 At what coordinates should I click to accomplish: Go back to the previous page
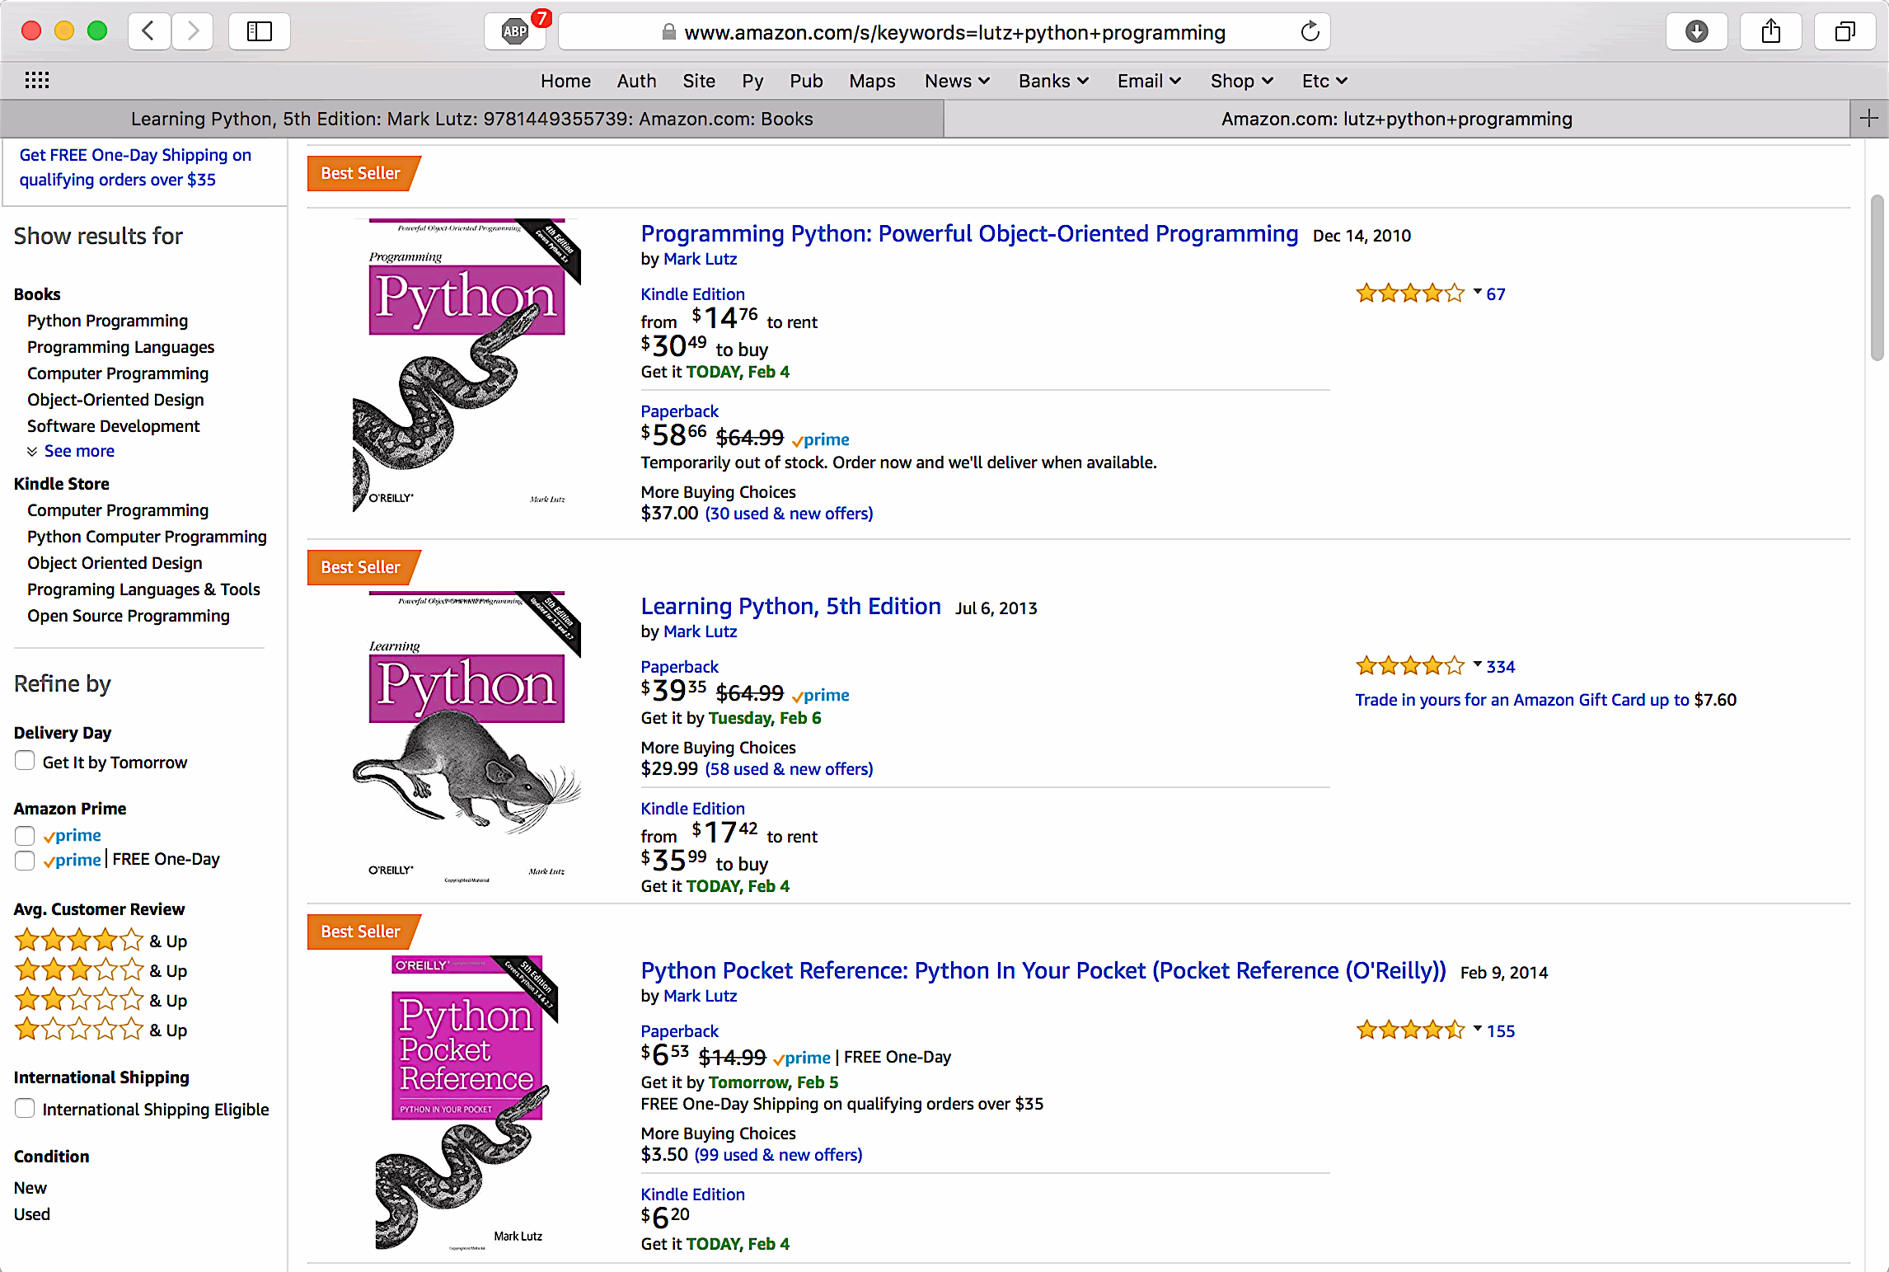click(149, 32)
